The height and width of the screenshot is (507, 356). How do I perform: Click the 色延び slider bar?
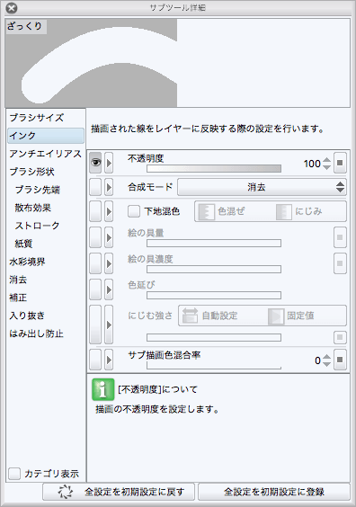point(214,295)
